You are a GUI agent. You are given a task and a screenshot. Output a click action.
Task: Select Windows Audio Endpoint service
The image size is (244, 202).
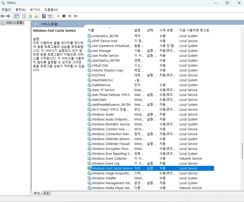(150, 119)
